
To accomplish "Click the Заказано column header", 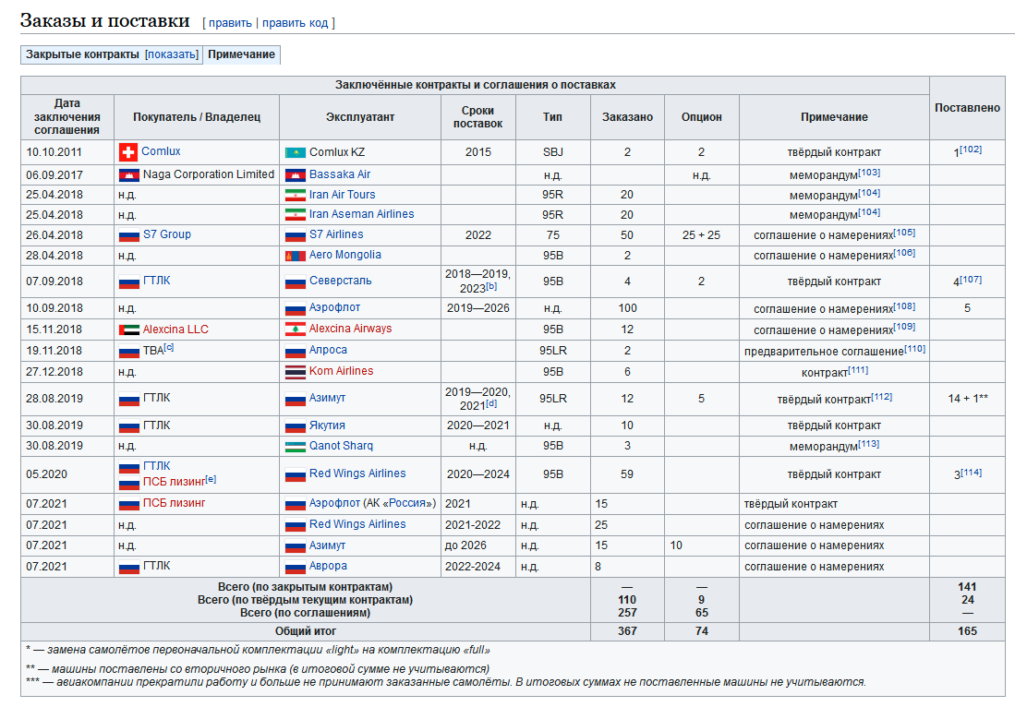I will coord(627,117).
